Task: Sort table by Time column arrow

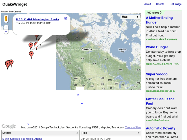Action: [138, 133]
